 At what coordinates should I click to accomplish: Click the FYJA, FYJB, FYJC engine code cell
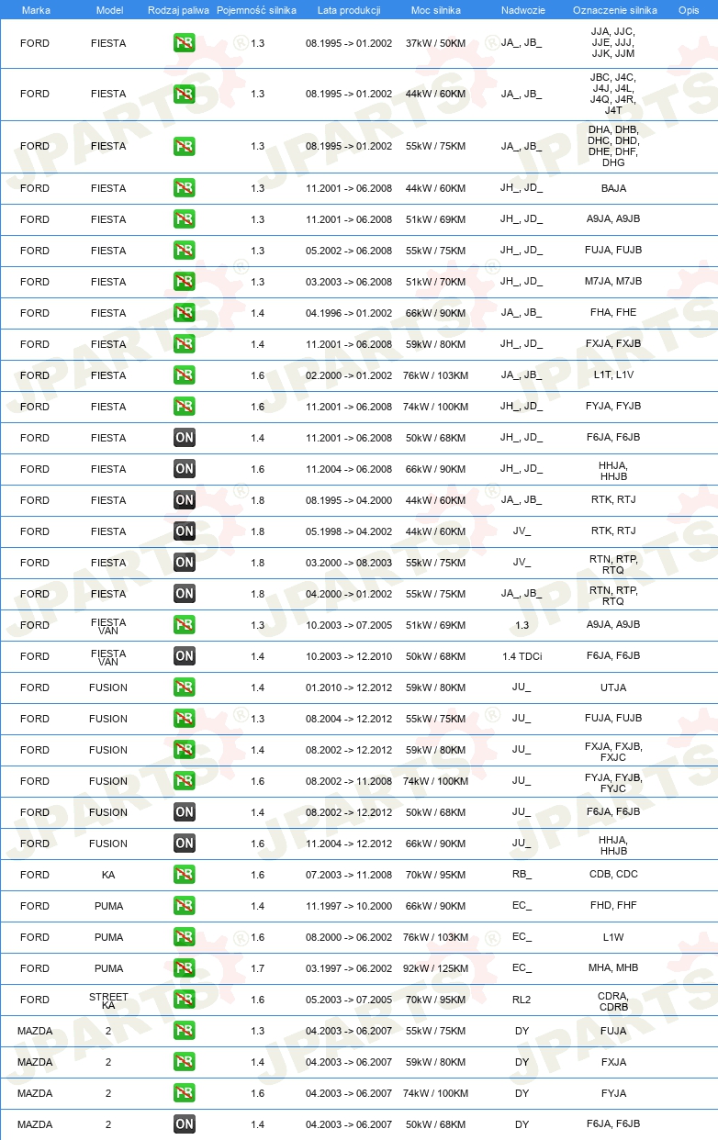(613, 781)
